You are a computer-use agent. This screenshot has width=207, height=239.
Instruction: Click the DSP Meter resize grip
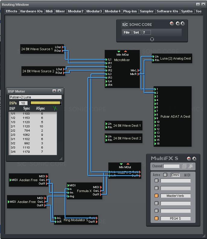pos(61,158)
